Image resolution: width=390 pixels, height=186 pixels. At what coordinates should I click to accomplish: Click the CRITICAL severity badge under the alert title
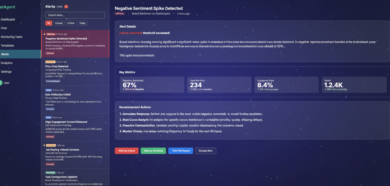tap(119, 13)
